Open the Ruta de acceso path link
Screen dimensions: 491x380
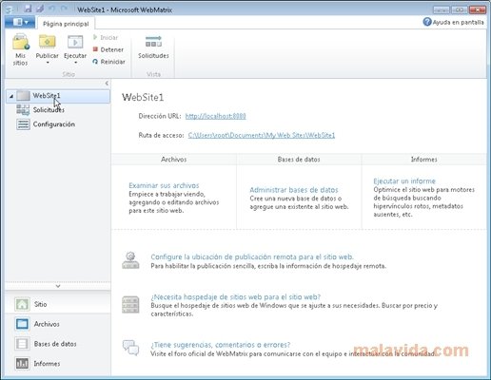click(262, 135)
